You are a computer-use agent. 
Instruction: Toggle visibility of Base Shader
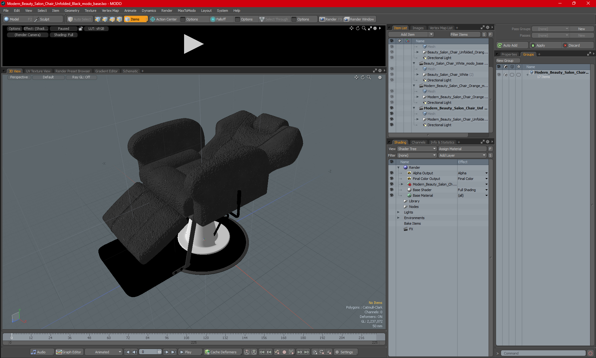tap(391, 190)
